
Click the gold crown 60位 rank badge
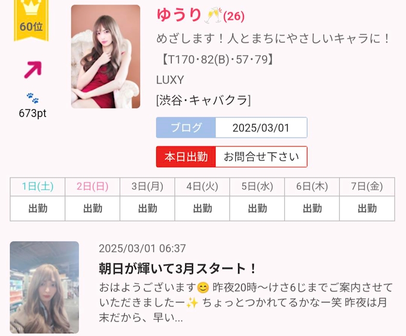pos(31,20)
